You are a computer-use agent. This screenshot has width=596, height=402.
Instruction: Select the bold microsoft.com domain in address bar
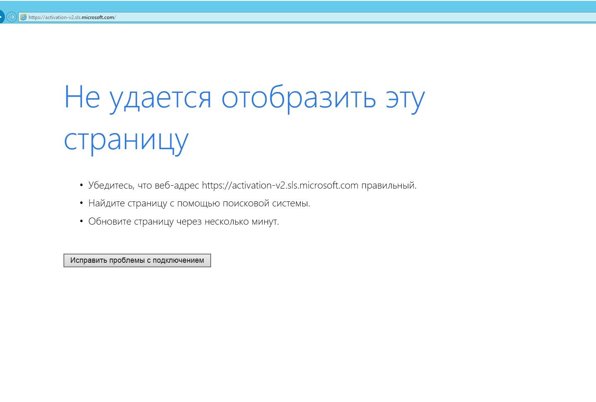[x=98, y=17]
